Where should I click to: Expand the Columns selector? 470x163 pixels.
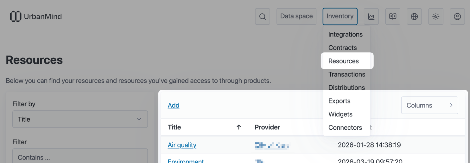429,105
